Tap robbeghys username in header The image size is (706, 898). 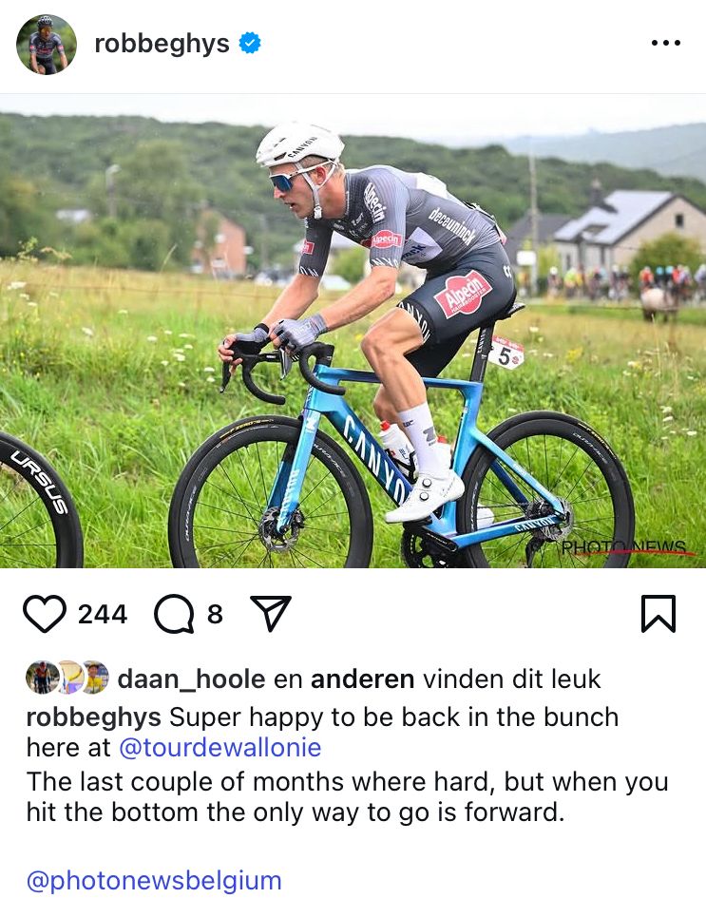coord(162,44)
